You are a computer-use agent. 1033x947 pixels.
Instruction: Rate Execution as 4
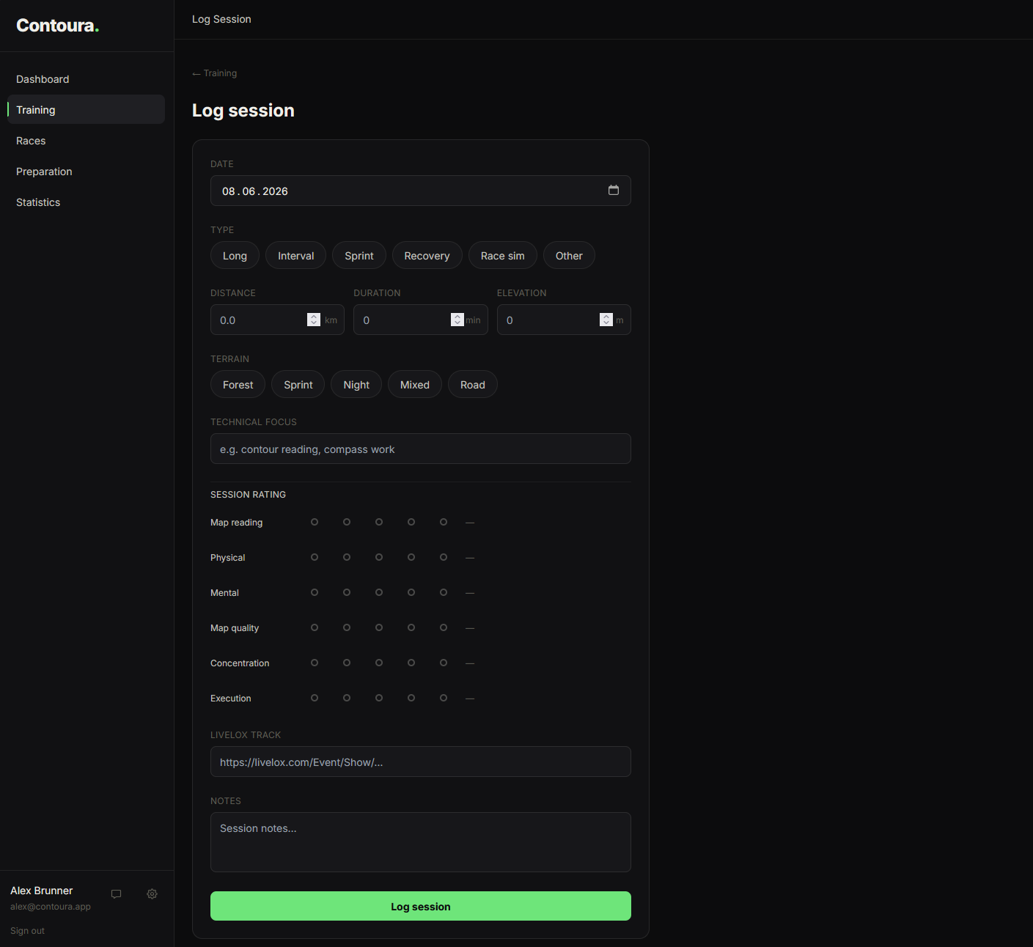pos(411,698)
